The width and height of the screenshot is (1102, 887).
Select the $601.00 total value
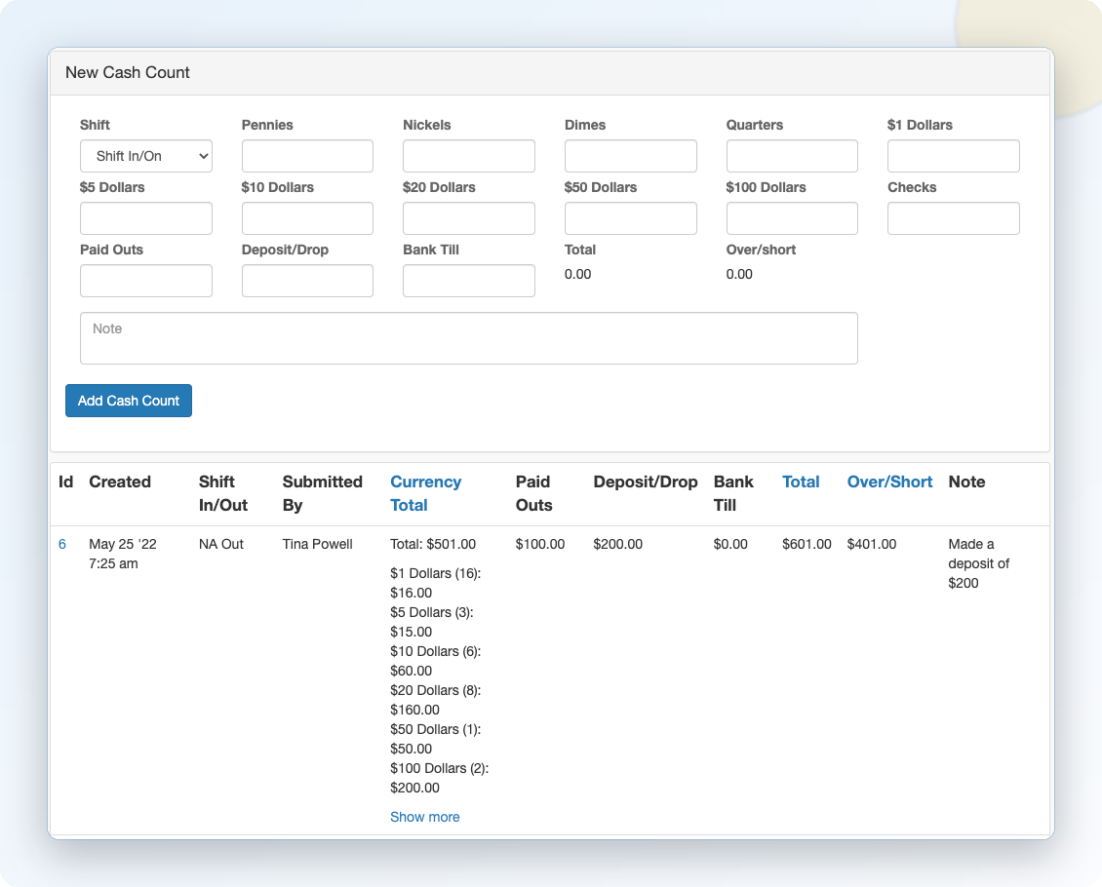807,544
